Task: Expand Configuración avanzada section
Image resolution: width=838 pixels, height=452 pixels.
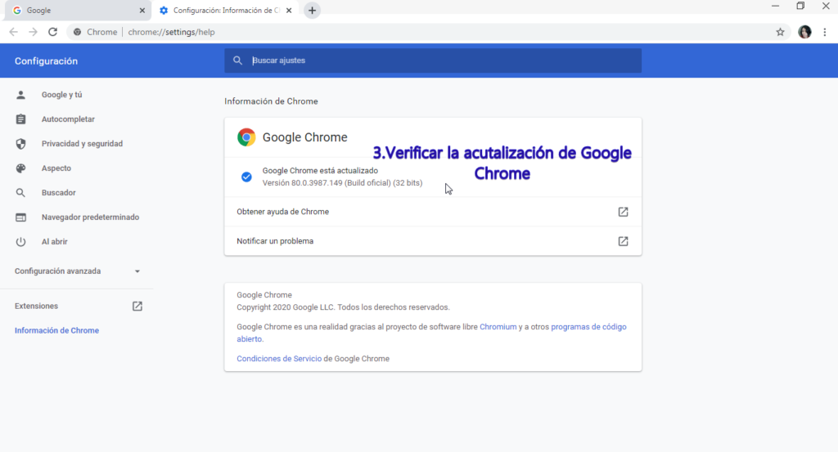Action: point(78,271)
